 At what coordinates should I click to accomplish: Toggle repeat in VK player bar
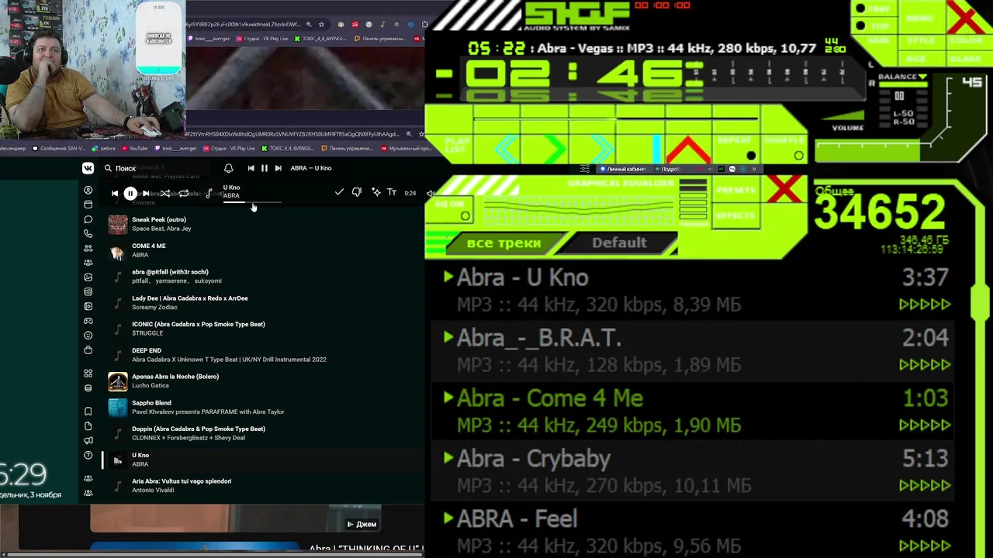pyautogui.click(x=184, y=193)
